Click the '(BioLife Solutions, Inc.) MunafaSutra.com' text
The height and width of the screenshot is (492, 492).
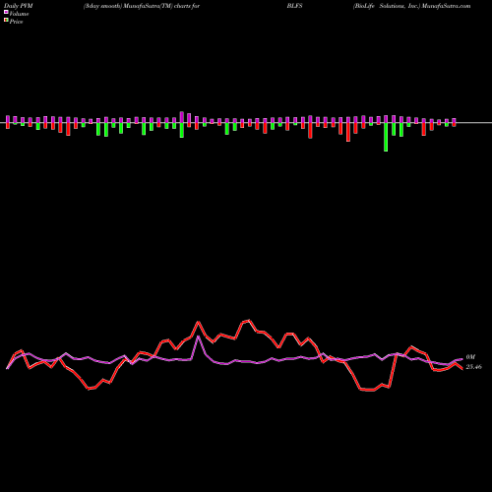pos(411,6)
